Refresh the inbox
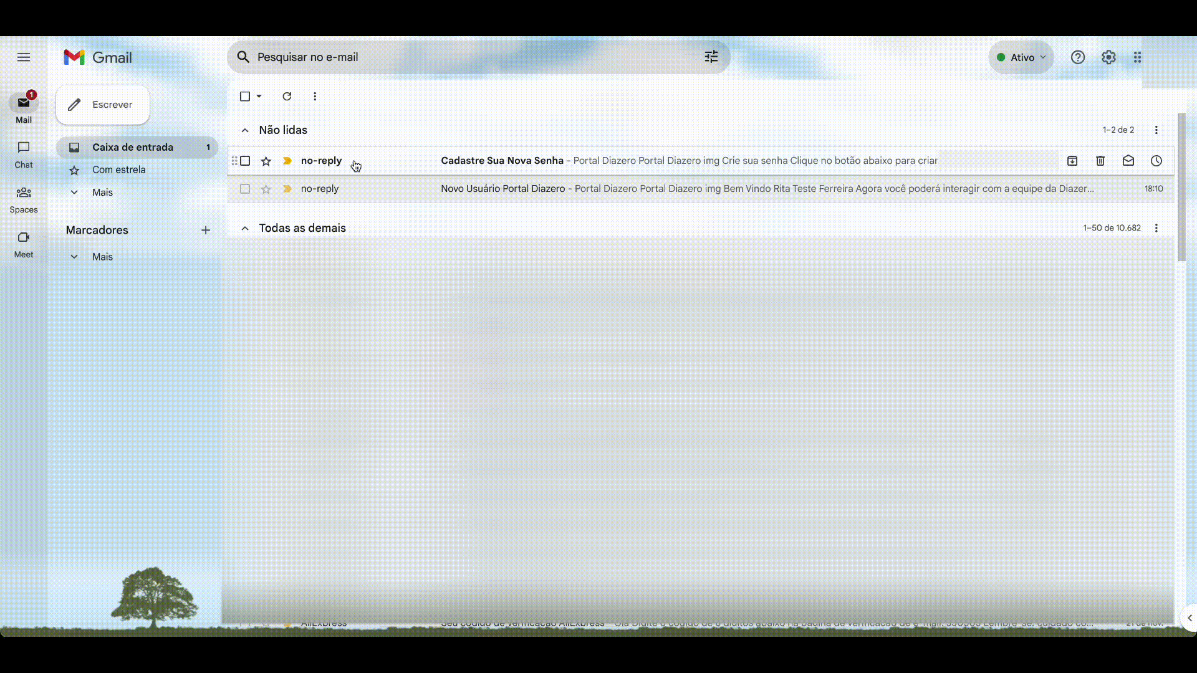 tap(287, 97)
